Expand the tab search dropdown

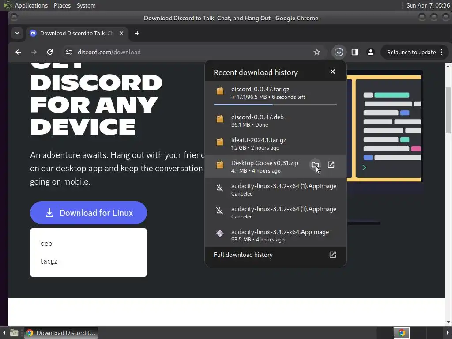17,33
